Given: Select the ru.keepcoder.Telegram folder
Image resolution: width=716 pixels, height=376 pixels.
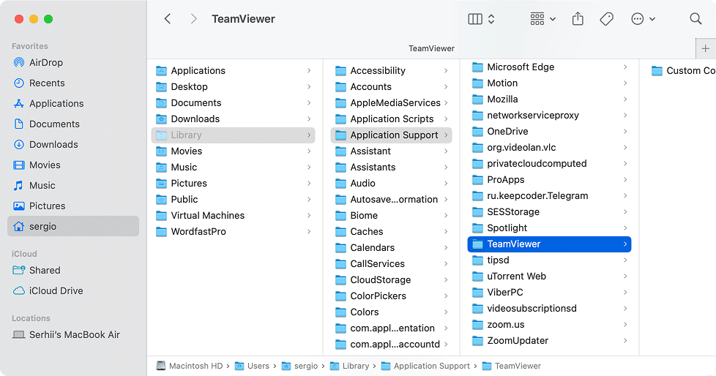Looking at the screenshot, I should (x=549, y=196).
